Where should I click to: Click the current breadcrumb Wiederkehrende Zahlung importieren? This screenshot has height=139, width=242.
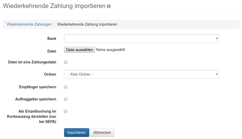click(x=87, y=24)
